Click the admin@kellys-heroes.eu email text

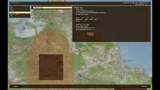coord(87,28)
